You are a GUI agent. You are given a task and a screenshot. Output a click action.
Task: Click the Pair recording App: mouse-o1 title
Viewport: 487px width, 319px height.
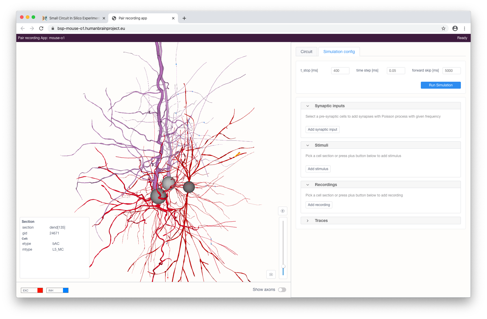tap(41, 38)
